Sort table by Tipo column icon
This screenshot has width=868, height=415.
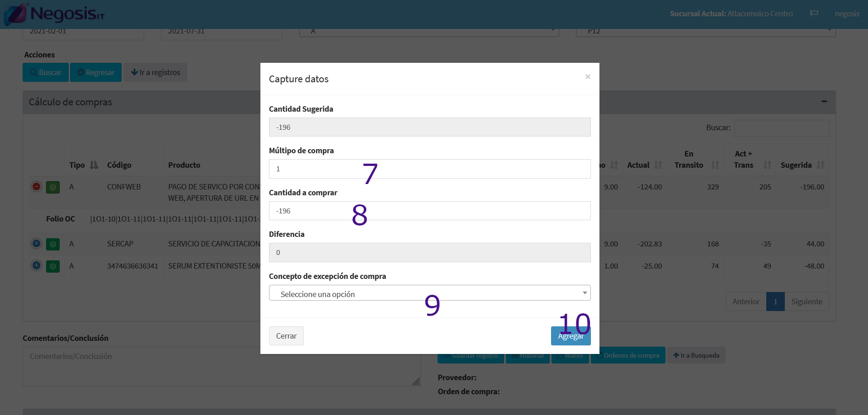coord(94,165)
